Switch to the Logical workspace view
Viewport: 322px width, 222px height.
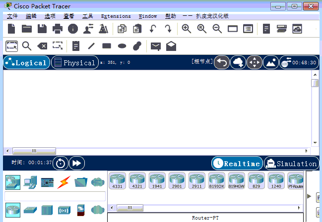27,62
